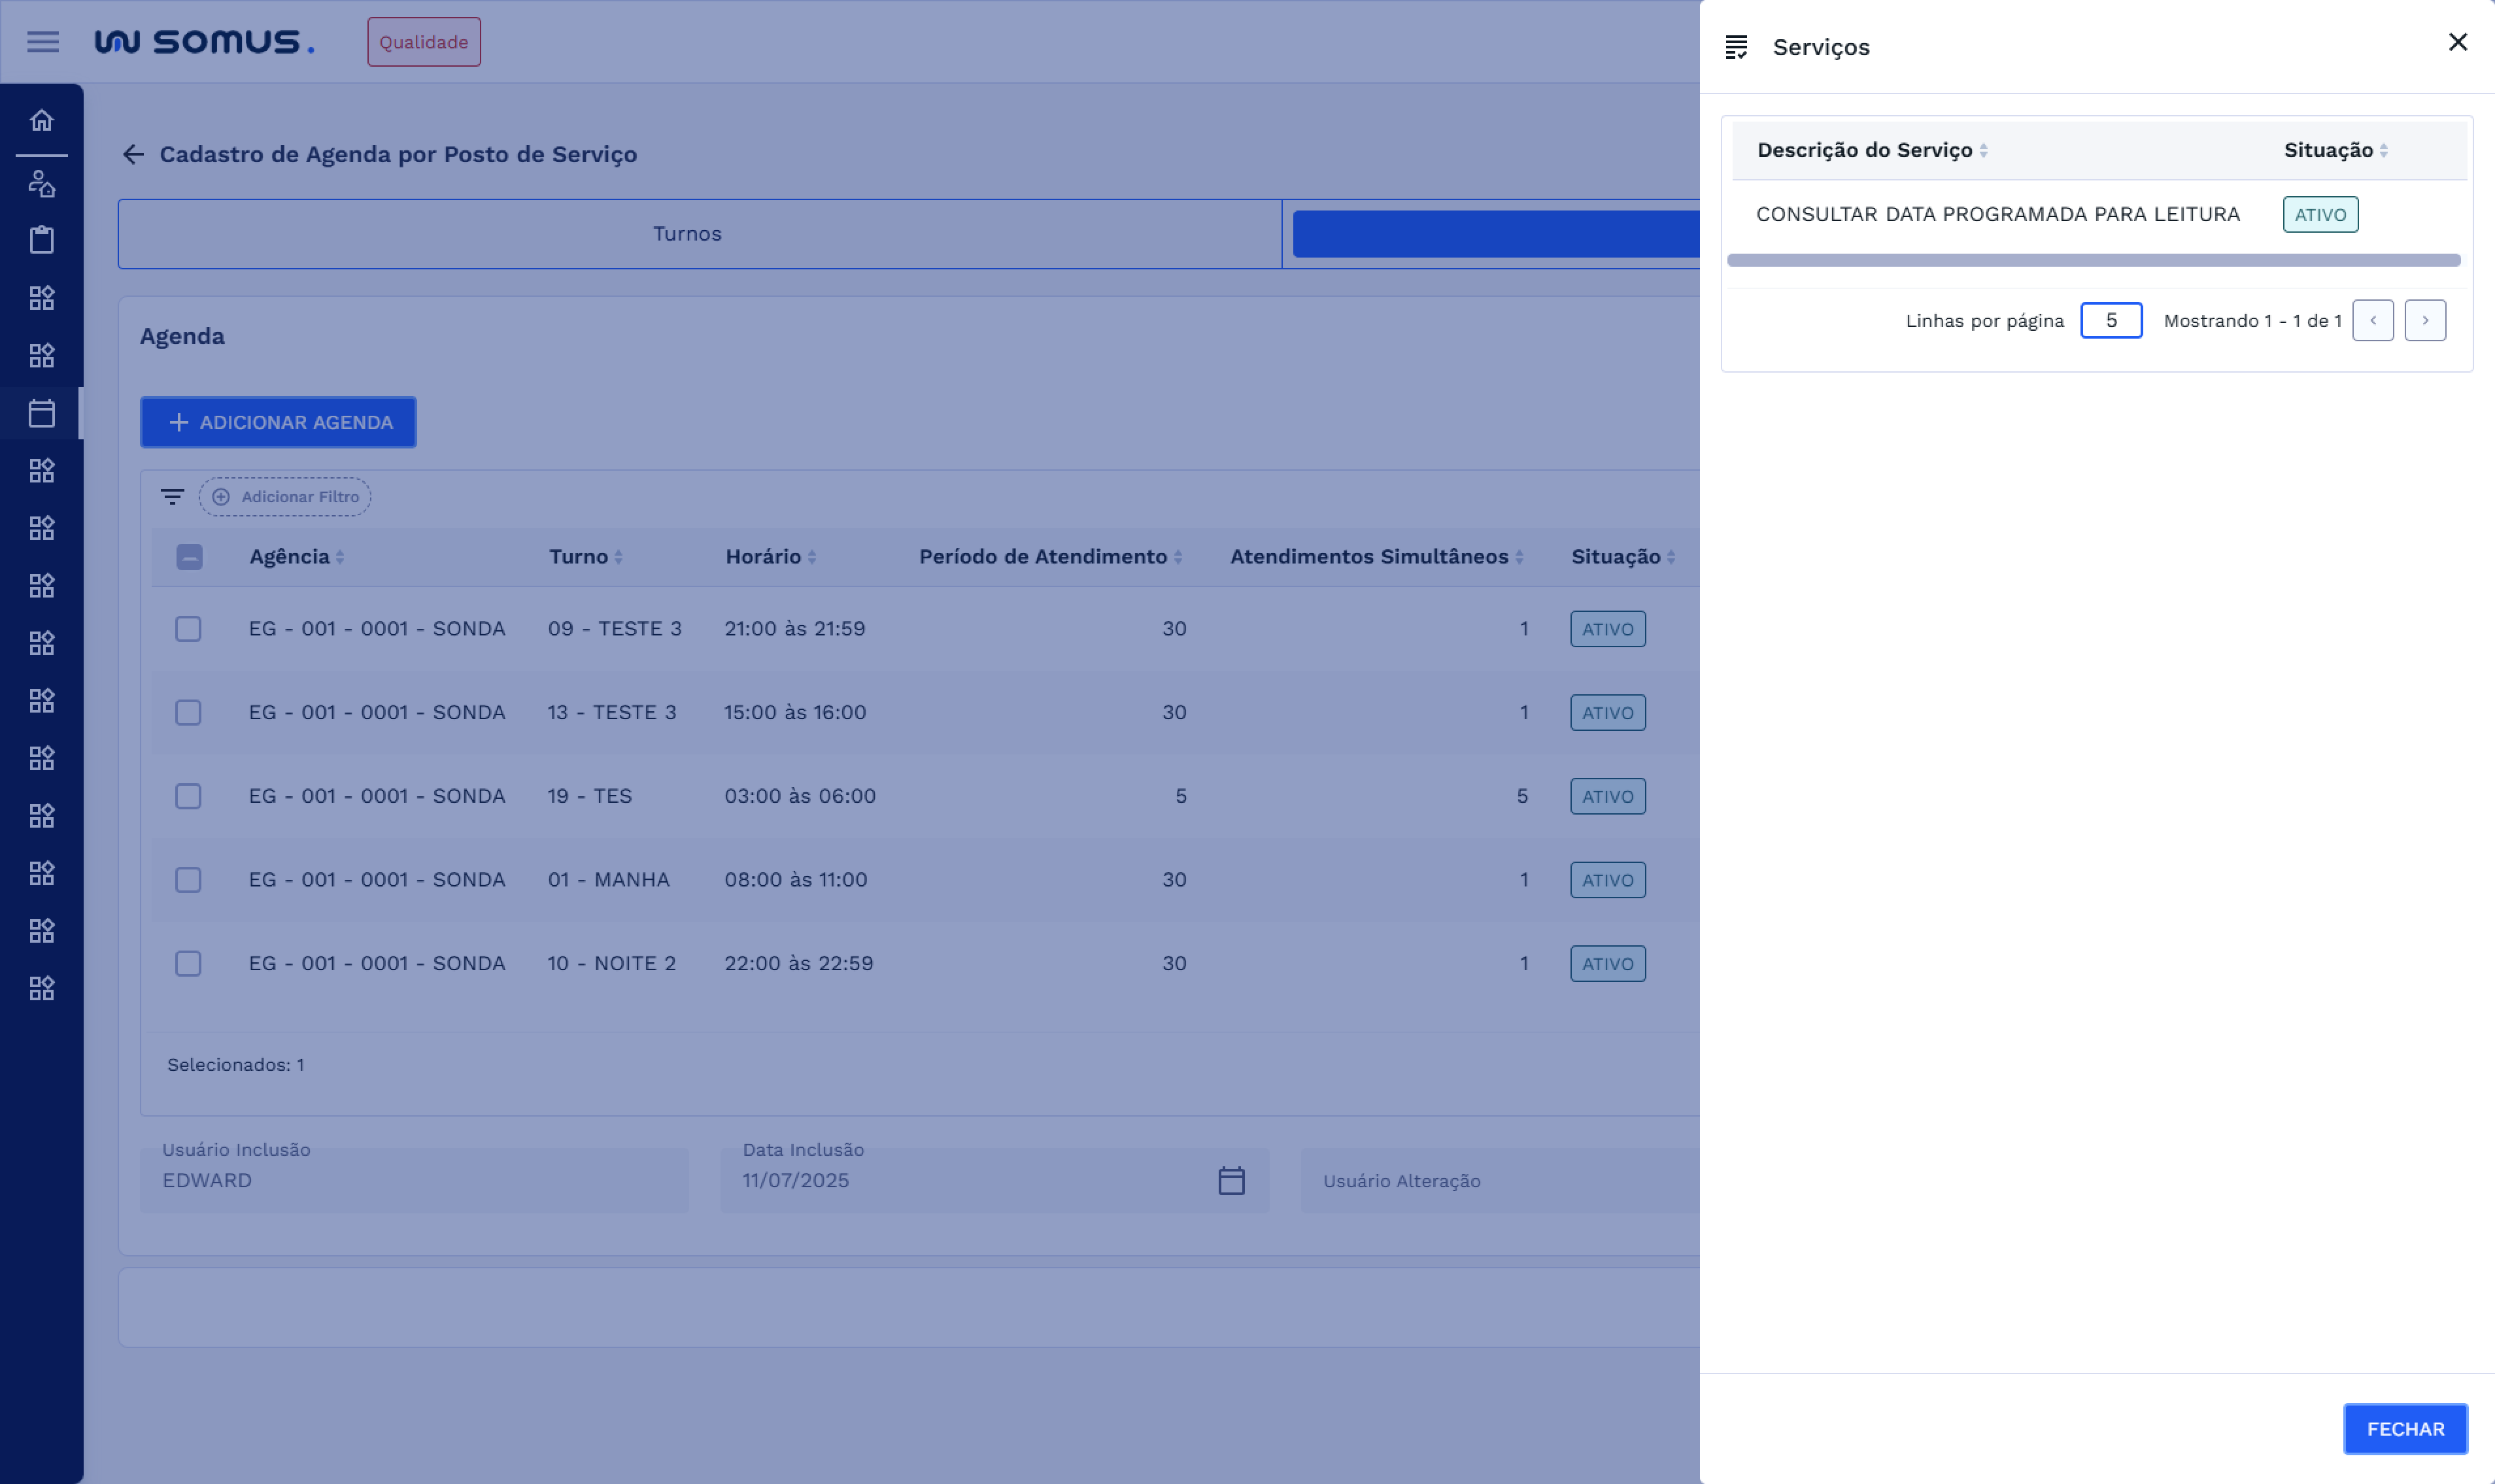This screenshot has width=2495, height=1484.
Task: Click the back arrow beside Cadastro de Agenda
Action: (133, 154)
